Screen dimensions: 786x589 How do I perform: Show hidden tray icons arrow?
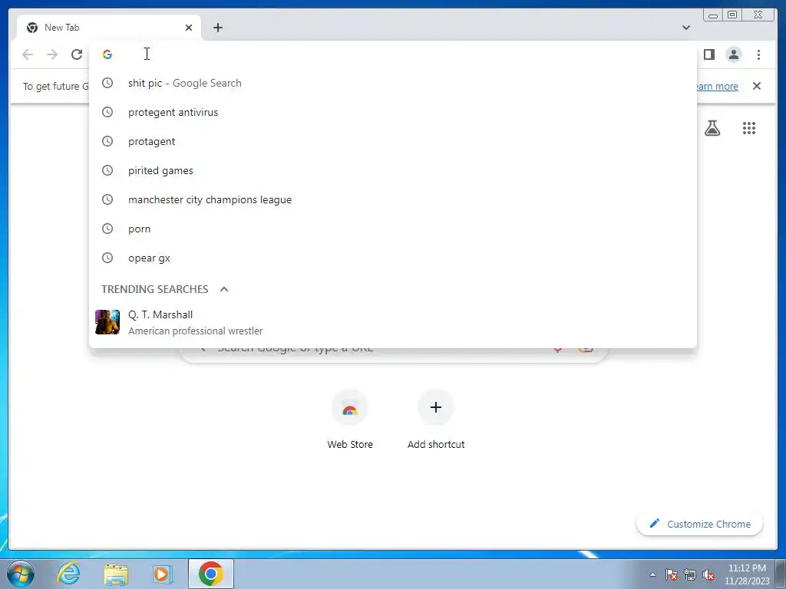tap(652, 574)
